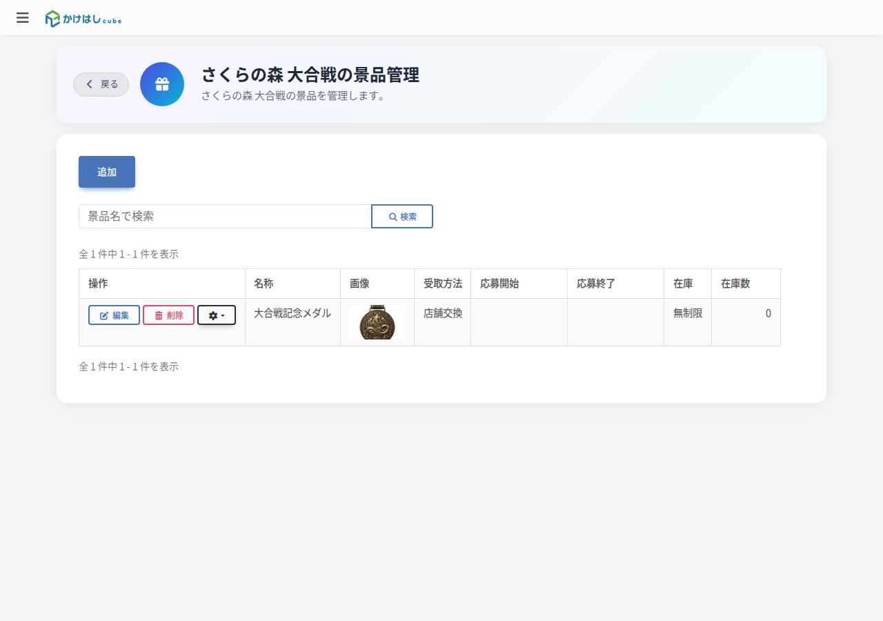Go back with the 戻る button
This screenshot has height=621, width=883.
click(x=101, y=84)
